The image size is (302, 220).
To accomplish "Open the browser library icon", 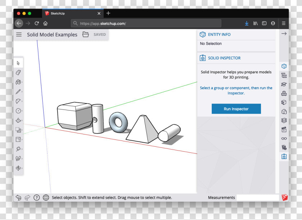I will [x=255, y=23].
